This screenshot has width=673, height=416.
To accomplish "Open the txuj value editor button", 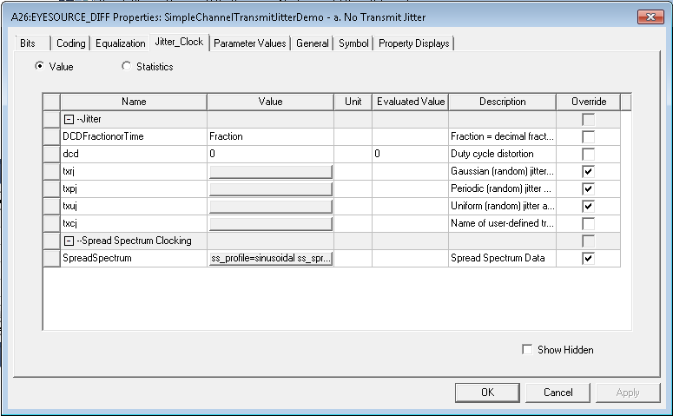I will pyautogui.click(x=271, y=207).
